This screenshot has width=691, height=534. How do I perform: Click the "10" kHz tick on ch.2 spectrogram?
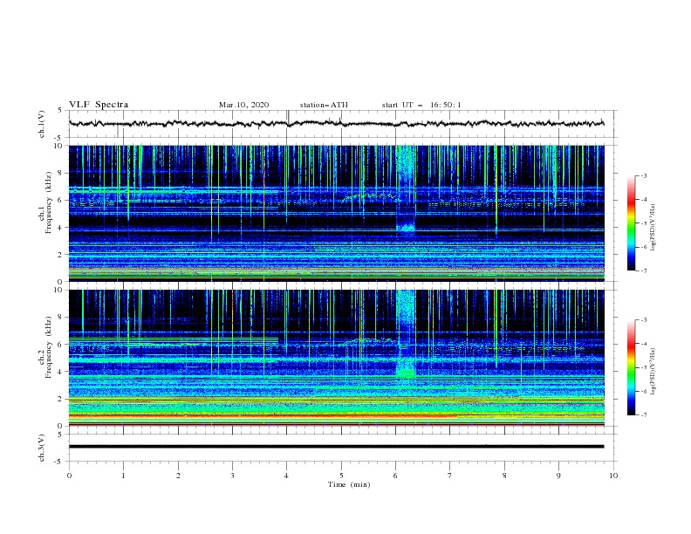pyautogui.click(x=59, y=290)
